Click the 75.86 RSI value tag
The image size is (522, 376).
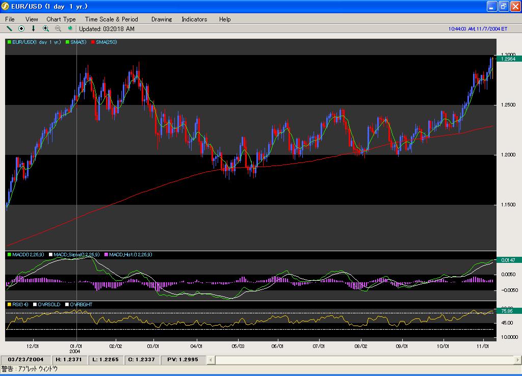coord(509,311)
